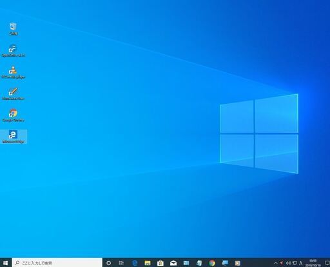
Task: Open the Mail app from taskbar
Action: [x=173, y=263]
